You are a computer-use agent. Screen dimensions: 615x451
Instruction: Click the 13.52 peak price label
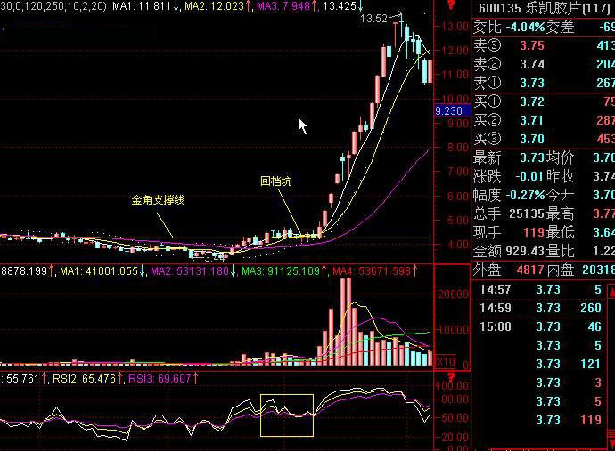tap(373, 18)
